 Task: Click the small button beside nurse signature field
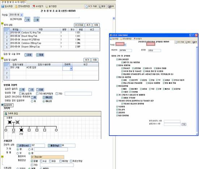184,124
